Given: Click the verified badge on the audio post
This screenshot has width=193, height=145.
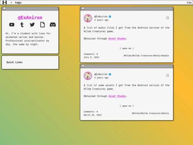Looking at the screenshot, I should [x=110, y=16].
